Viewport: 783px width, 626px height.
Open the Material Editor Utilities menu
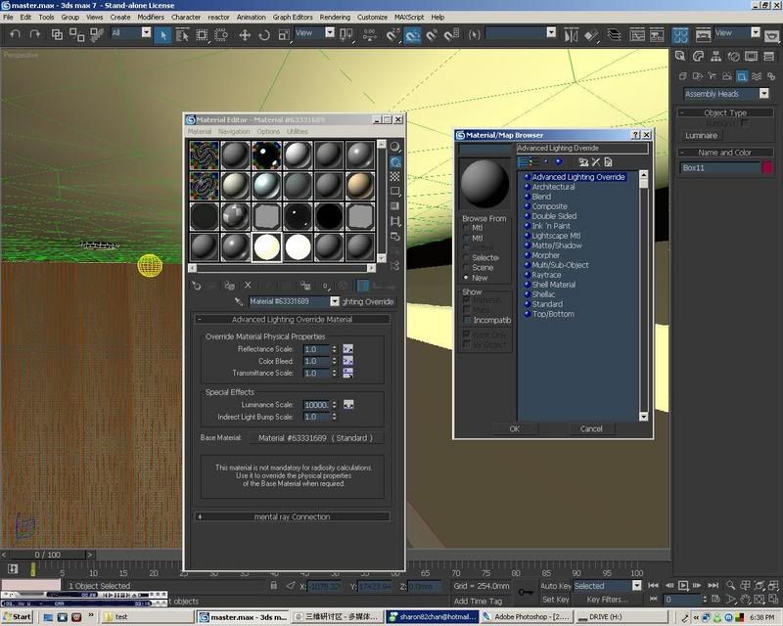(298, 131)
